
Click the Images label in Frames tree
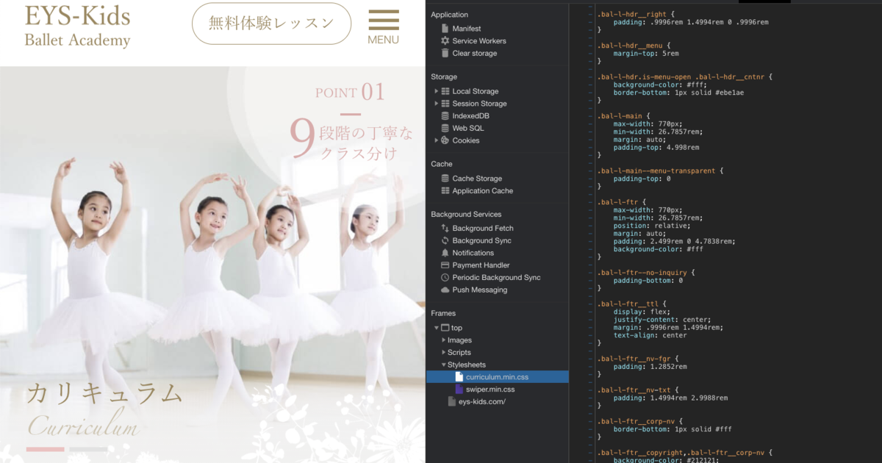click(459, 340)
